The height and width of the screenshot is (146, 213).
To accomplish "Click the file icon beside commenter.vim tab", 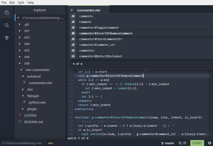I will 72,10.
